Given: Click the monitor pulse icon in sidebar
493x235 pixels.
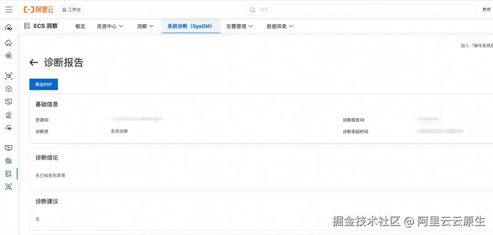Looking at the screenshot, I should (x=9, y=148).
